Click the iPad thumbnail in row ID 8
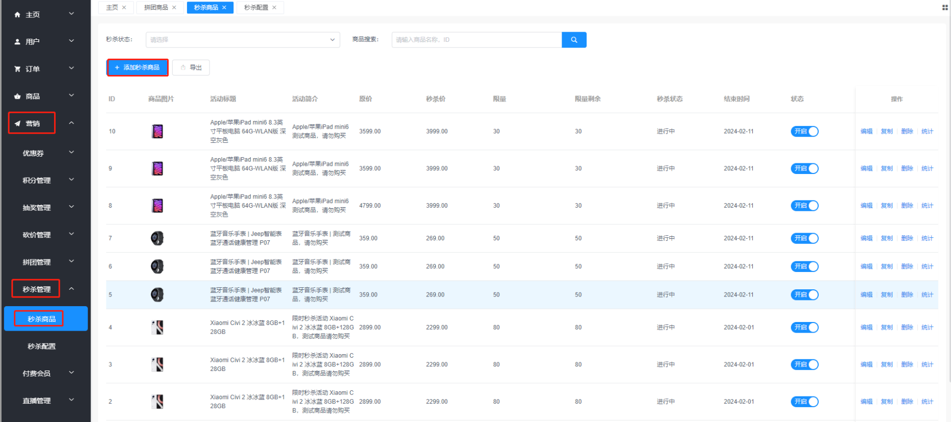The image size is (951, 422). [x=157, y=206]
